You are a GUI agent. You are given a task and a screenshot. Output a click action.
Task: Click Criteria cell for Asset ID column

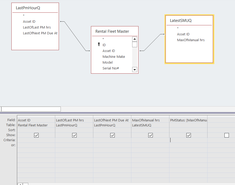pyautogui.click(x=36, y=140)
